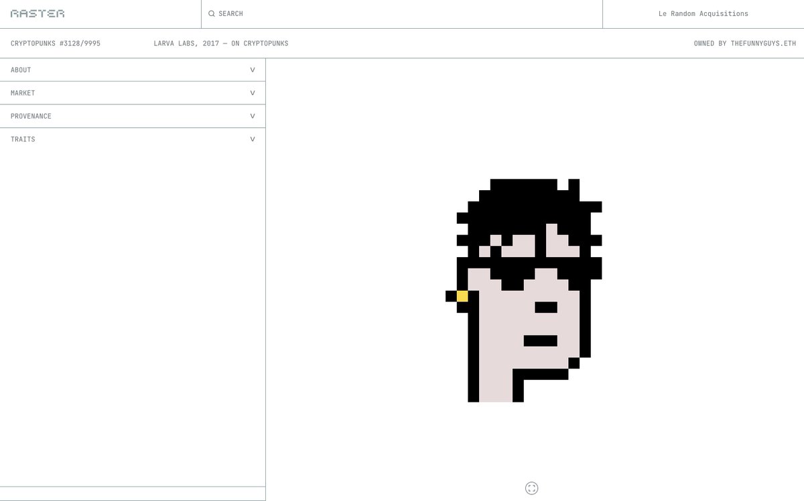This screenshot has width=804, height=501.
Task: Click the CryptoPunks #3128/9995 title
Action: point(56,44)
